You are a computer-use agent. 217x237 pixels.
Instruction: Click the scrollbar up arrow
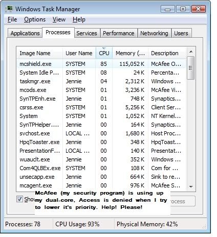tap(191, 52)
